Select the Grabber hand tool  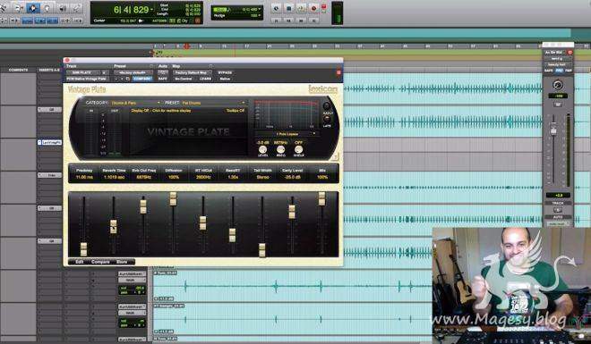point(47,8)
